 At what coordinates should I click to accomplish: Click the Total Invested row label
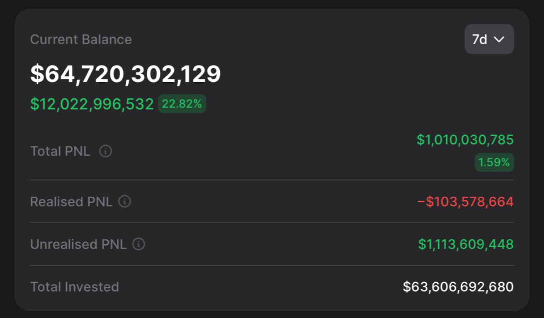pos(74,287)
